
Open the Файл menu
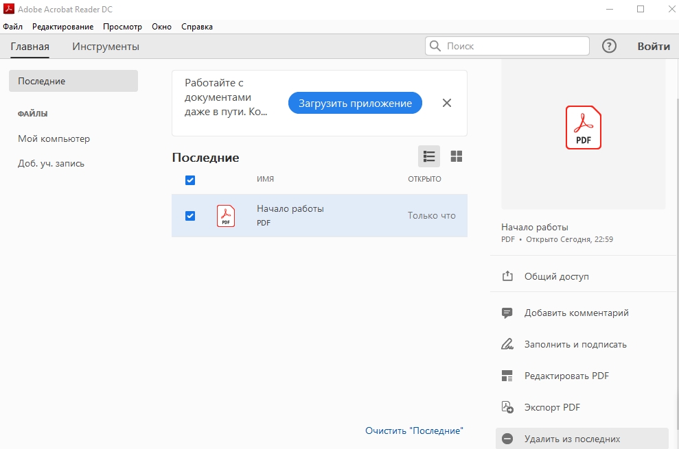(x=12, y=27)
